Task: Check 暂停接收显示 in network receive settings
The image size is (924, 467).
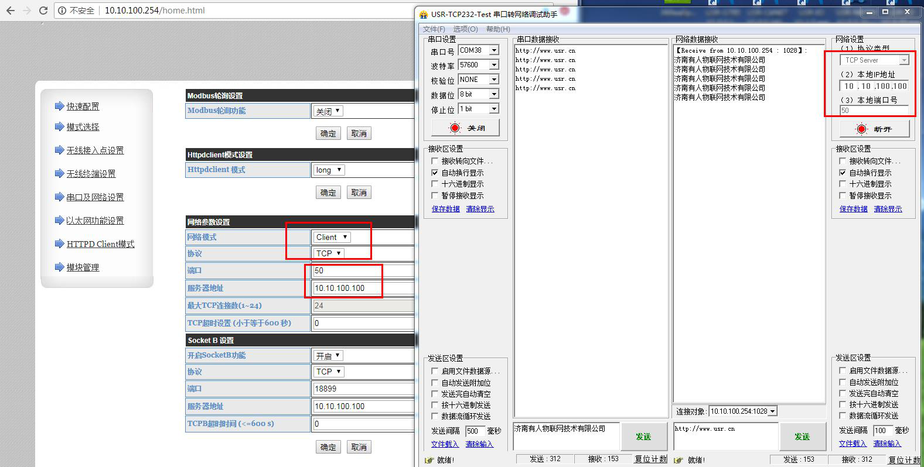Action: click(x=843, y=195)
